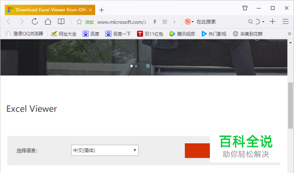Open the hamburger main menu

[x=286, y=22]
